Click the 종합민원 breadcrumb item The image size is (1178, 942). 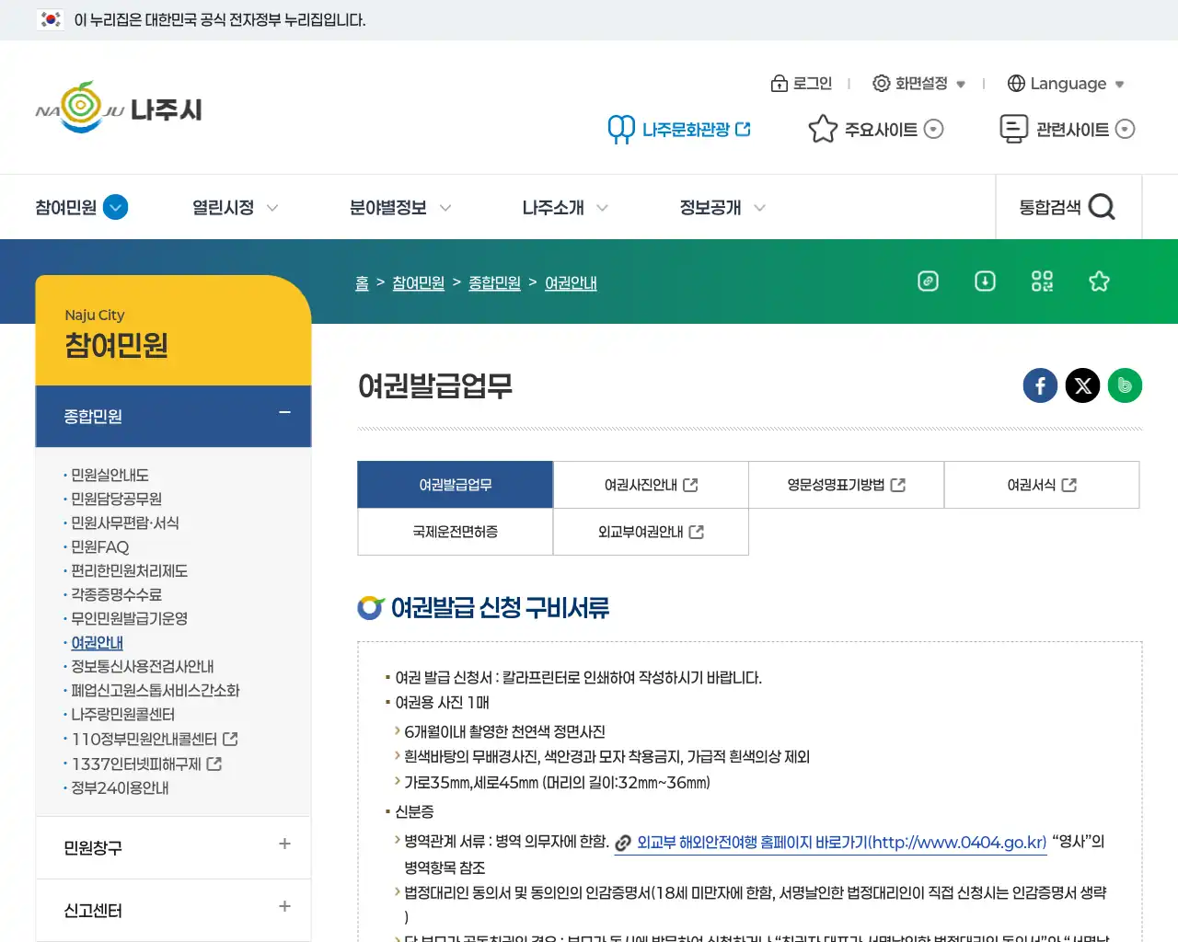coord(494,282)
